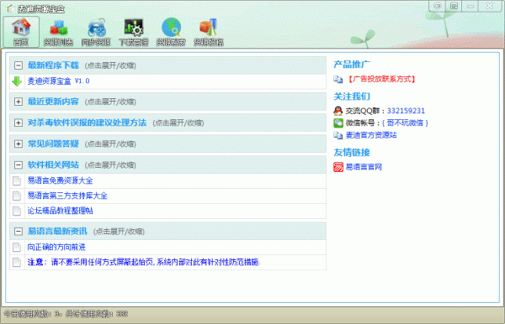Click the icon beside 麦迪官方资源站
Screen dimensions: 505x324
pos(338,135)
